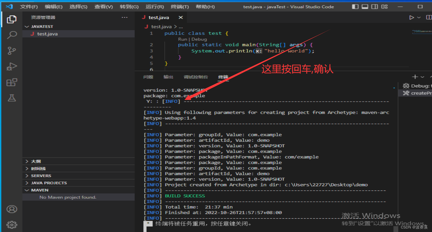The image size is (432, 232).
Task: Expand the 时间线 section
Action: click(79, 169)
